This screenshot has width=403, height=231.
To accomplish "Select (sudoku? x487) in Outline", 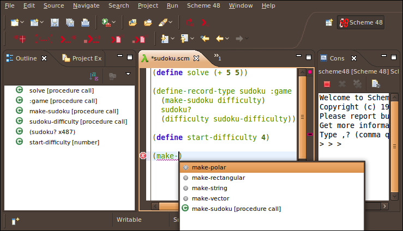I will click(52, 132).
